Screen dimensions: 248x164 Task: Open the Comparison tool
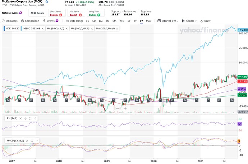click(30, 21)
